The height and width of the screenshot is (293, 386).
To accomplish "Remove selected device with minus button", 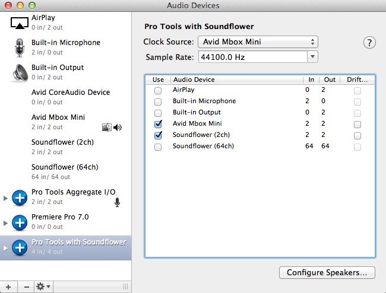I will 26,287.
